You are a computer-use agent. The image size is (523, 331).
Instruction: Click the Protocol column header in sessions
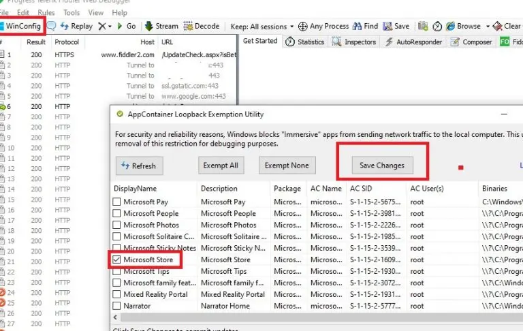(x=67, y=42)
